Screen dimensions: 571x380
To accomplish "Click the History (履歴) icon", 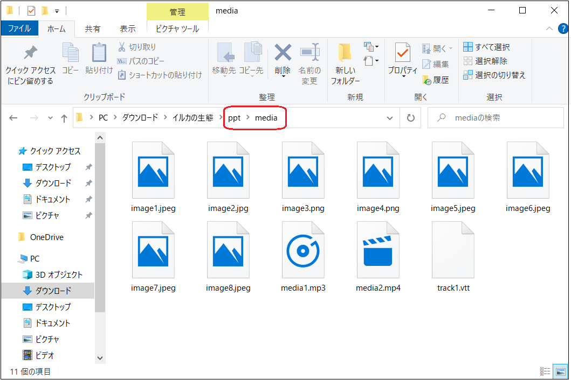I will [x=427, y=80].
